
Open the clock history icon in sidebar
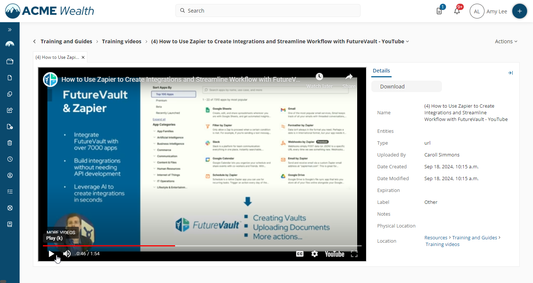click(10, 159)
